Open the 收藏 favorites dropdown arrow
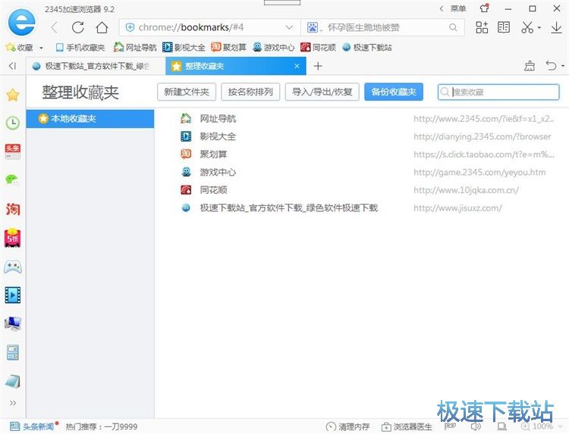The image size is (569, 434). (41, 48)
